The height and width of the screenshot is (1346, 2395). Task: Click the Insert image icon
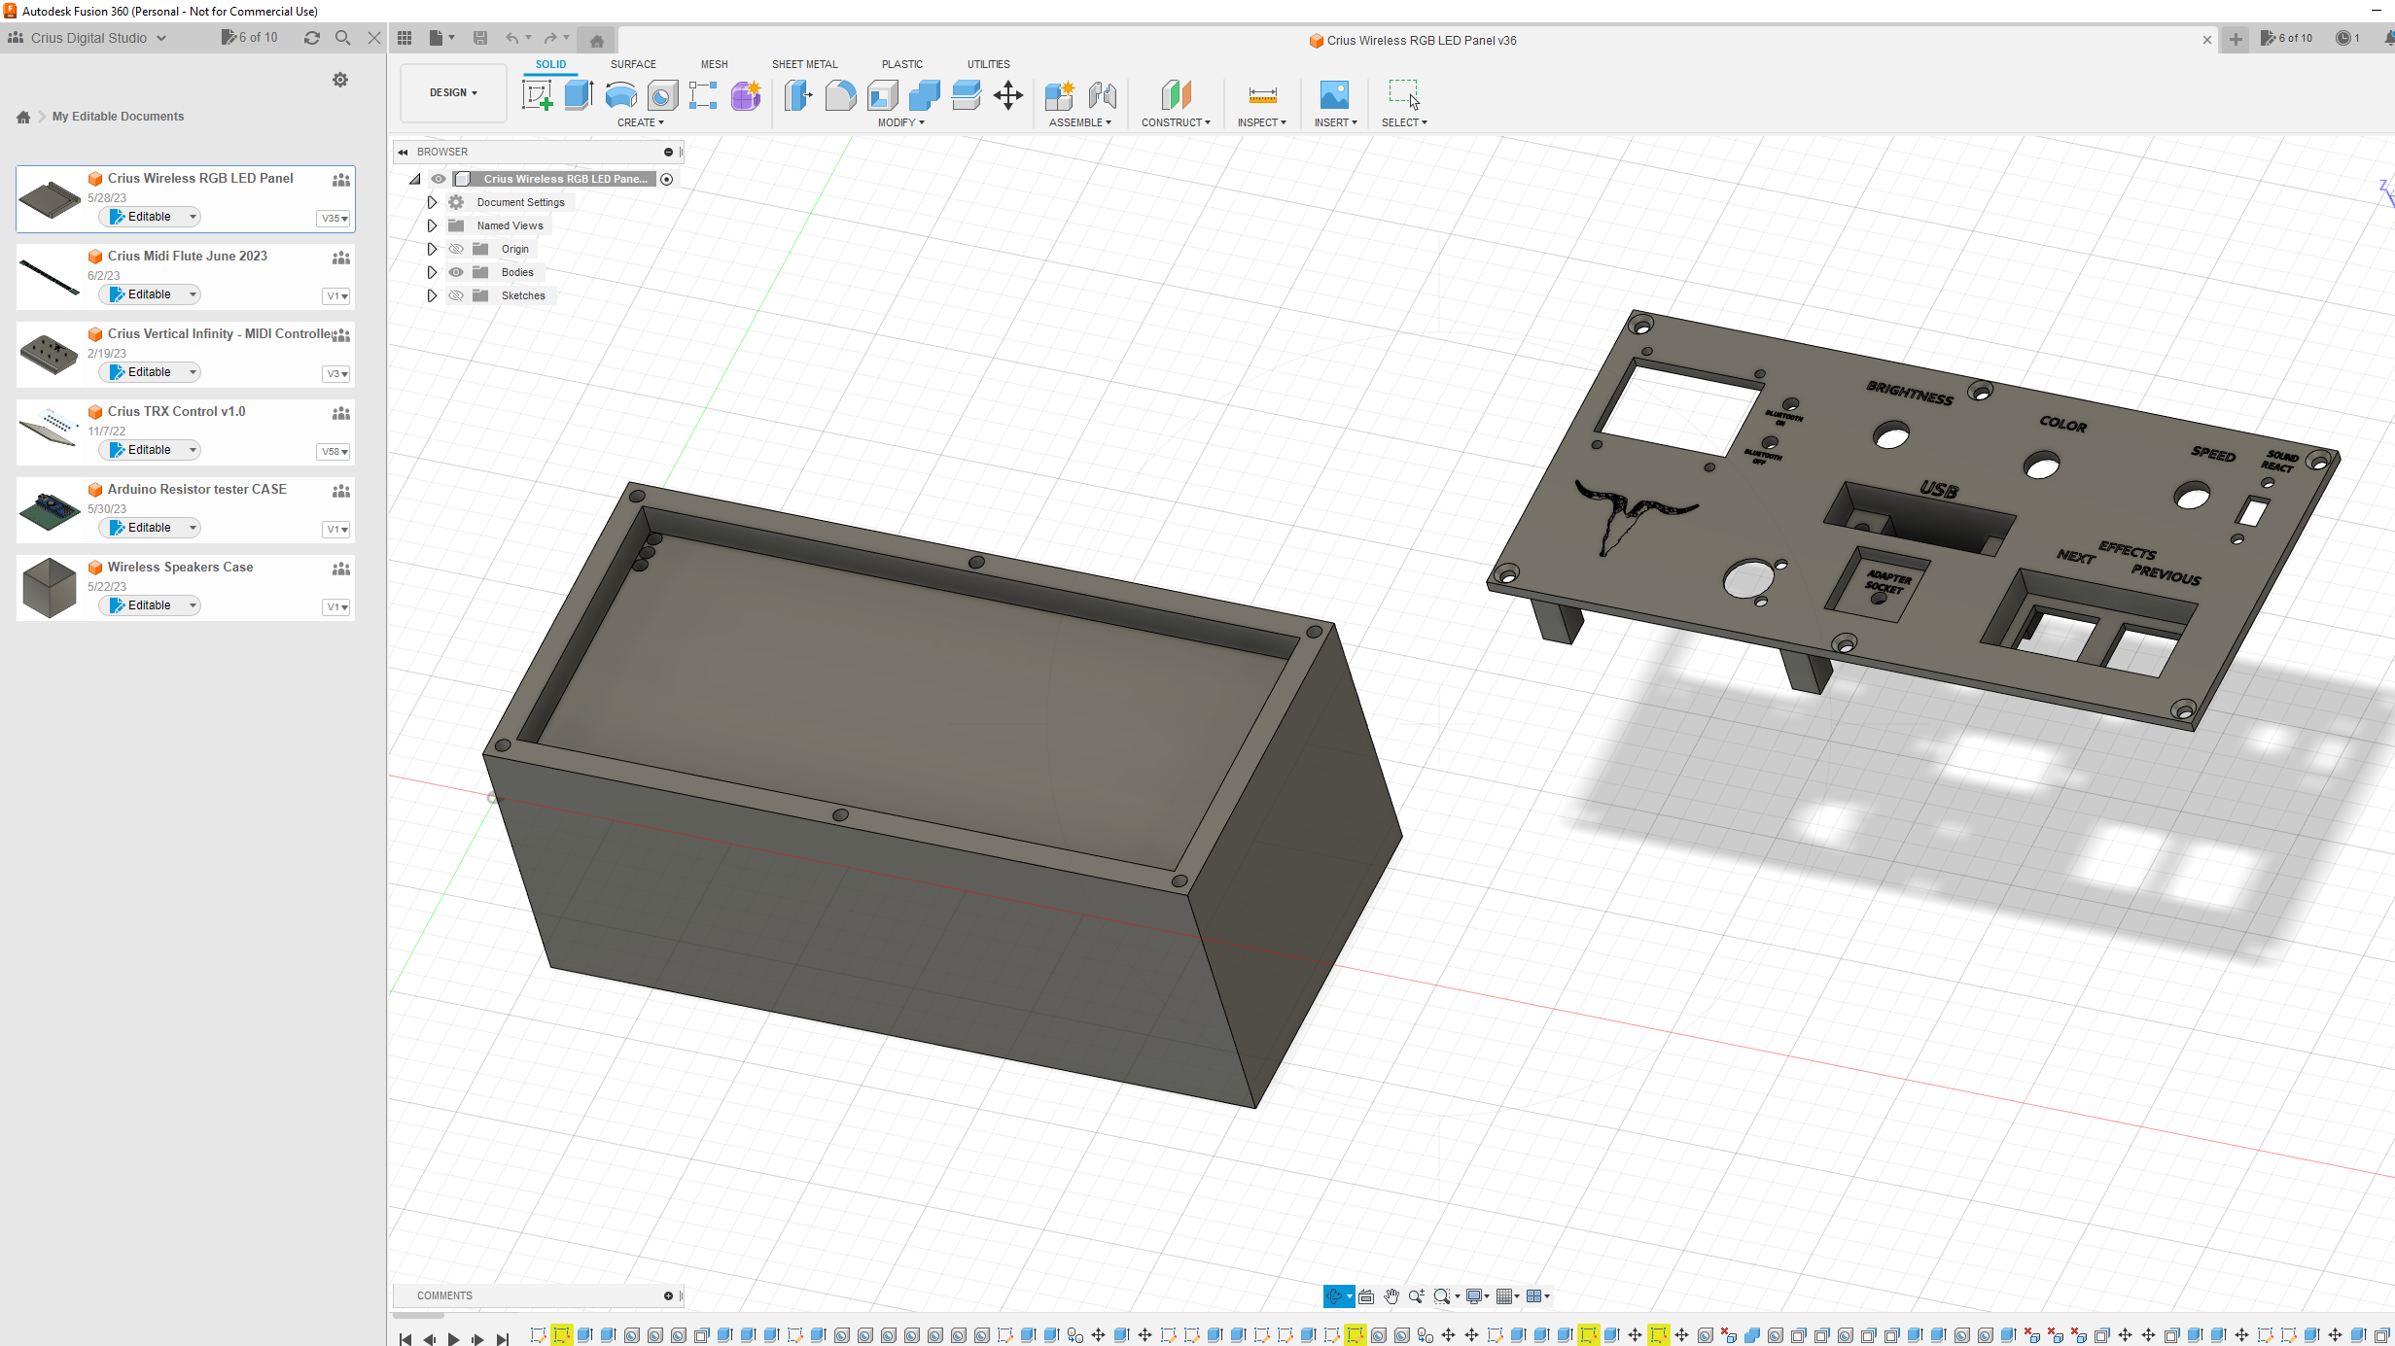pyautogui.click(x=1334, y=95)
